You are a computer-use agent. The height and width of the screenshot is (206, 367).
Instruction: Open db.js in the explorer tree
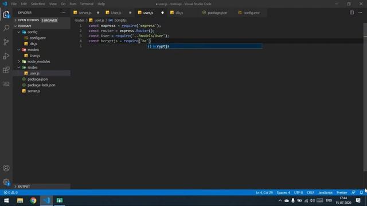(33, 44)
